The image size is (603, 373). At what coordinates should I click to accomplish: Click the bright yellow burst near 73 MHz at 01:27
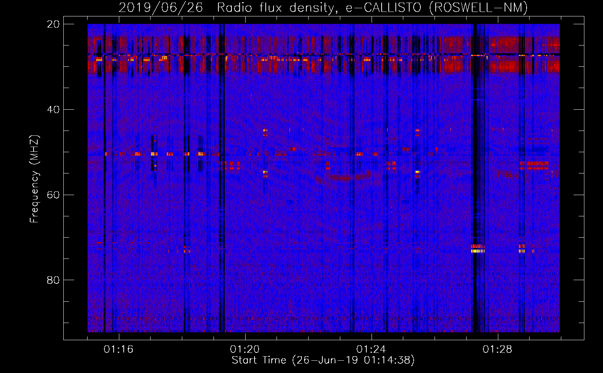[x=477, y=251]
